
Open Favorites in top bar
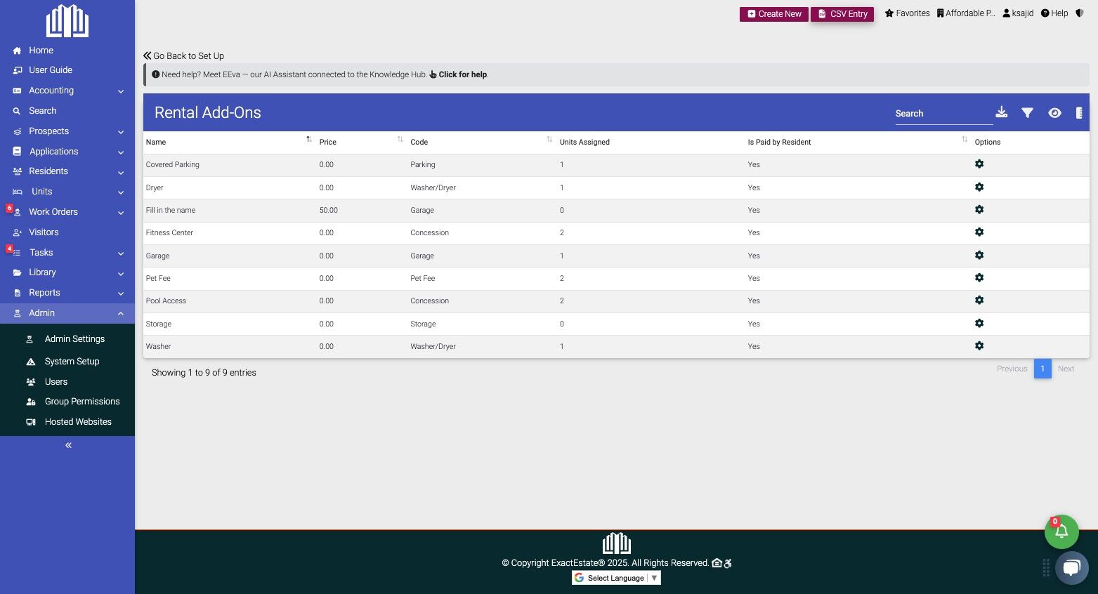pos(907,13)
